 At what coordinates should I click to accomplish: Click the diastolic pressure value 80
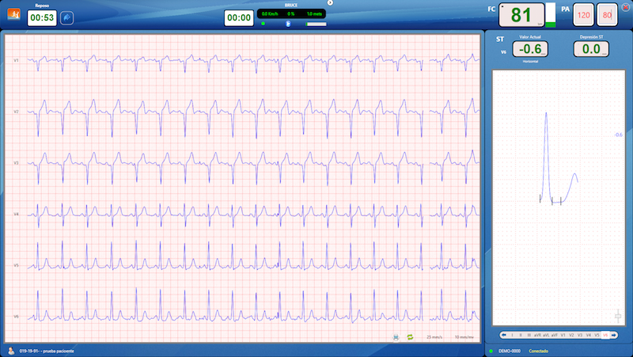[x=607, y=15]
